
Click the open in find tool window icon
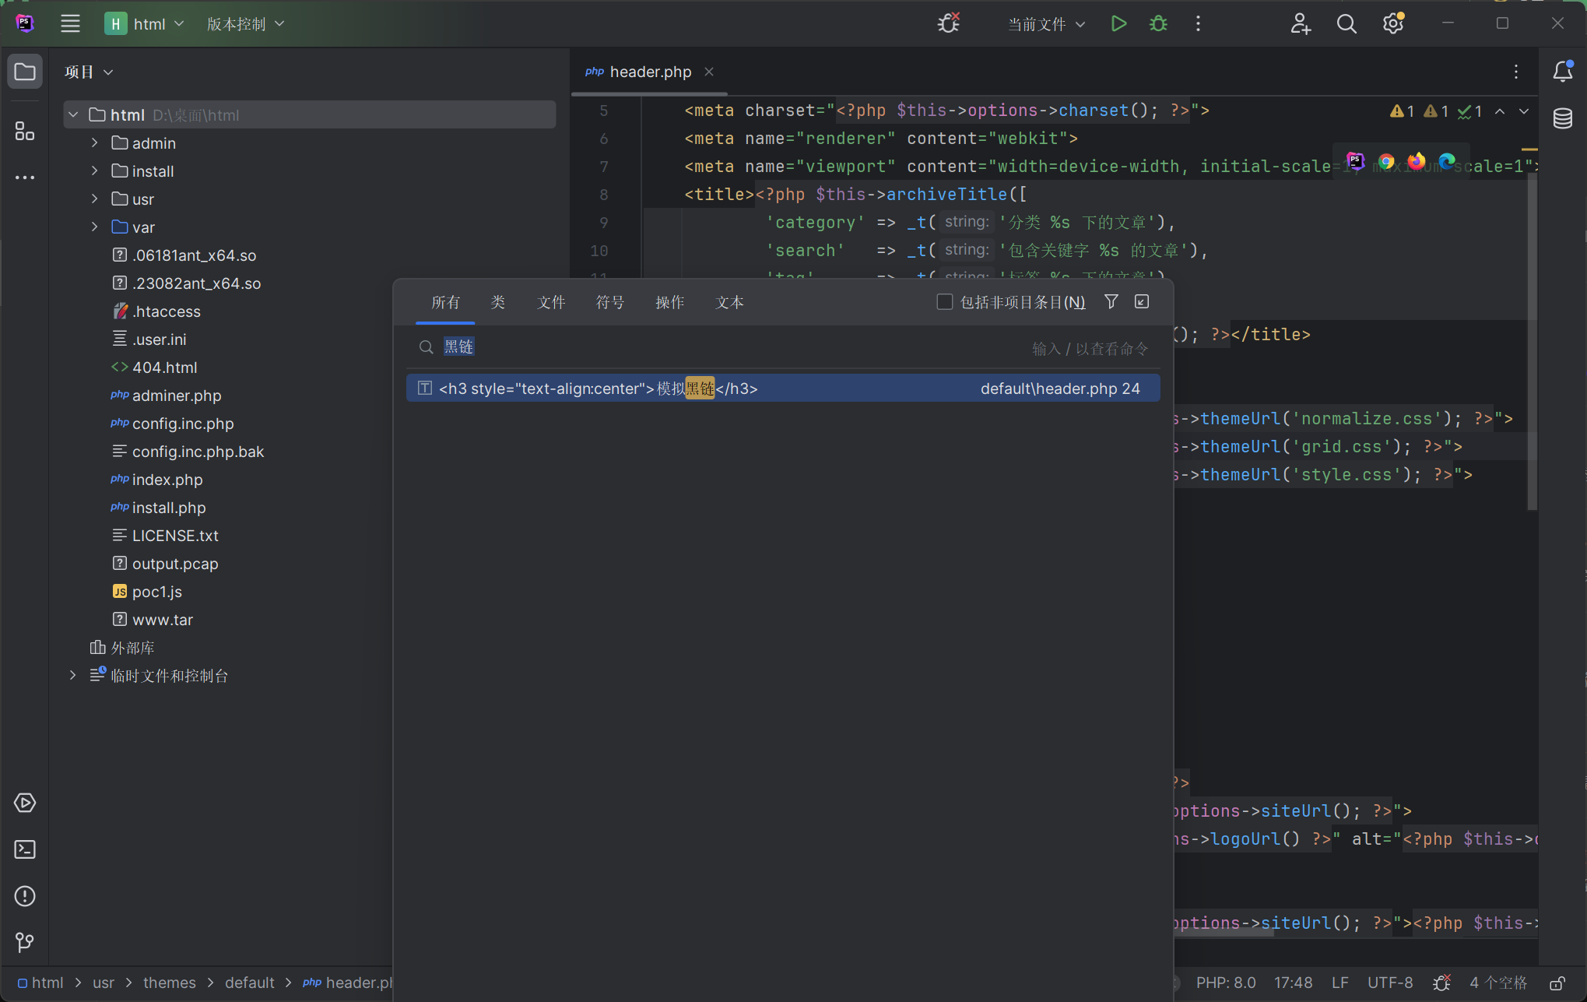(1142, 302)
